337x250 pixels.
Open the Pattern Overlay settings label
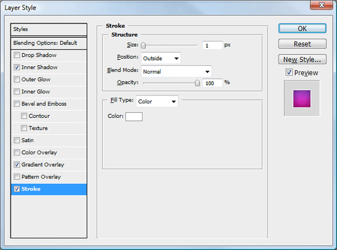point(41,177)
